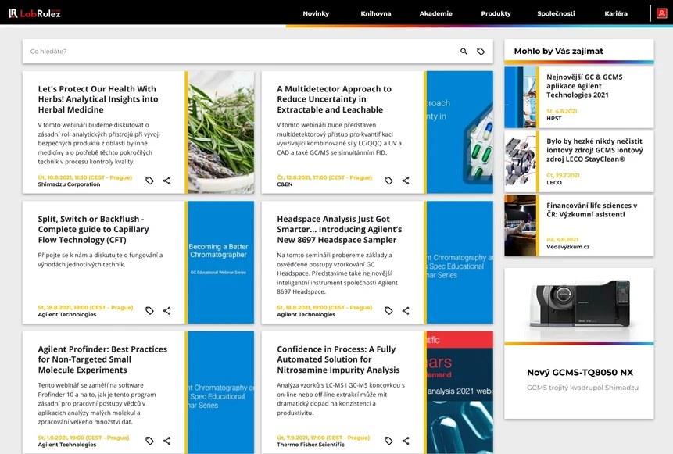Click the LabRulez logo
The width and height of the screenshot is (673, 454).
pyautogui.click(x=35, y=12)
